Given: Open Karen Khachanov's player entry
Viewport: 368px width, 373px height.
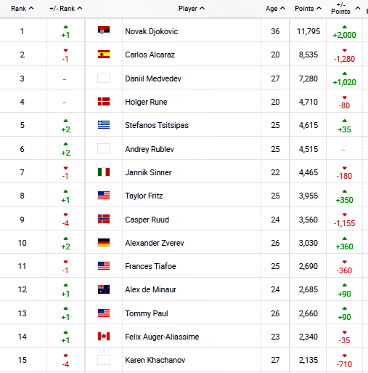Looking at the screenshot, I should click(155, 360).
